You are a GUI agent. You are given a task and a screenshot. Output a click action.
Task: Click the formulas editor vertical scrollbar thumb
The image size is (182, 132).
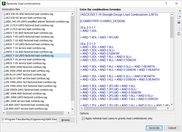pos(172,27)
